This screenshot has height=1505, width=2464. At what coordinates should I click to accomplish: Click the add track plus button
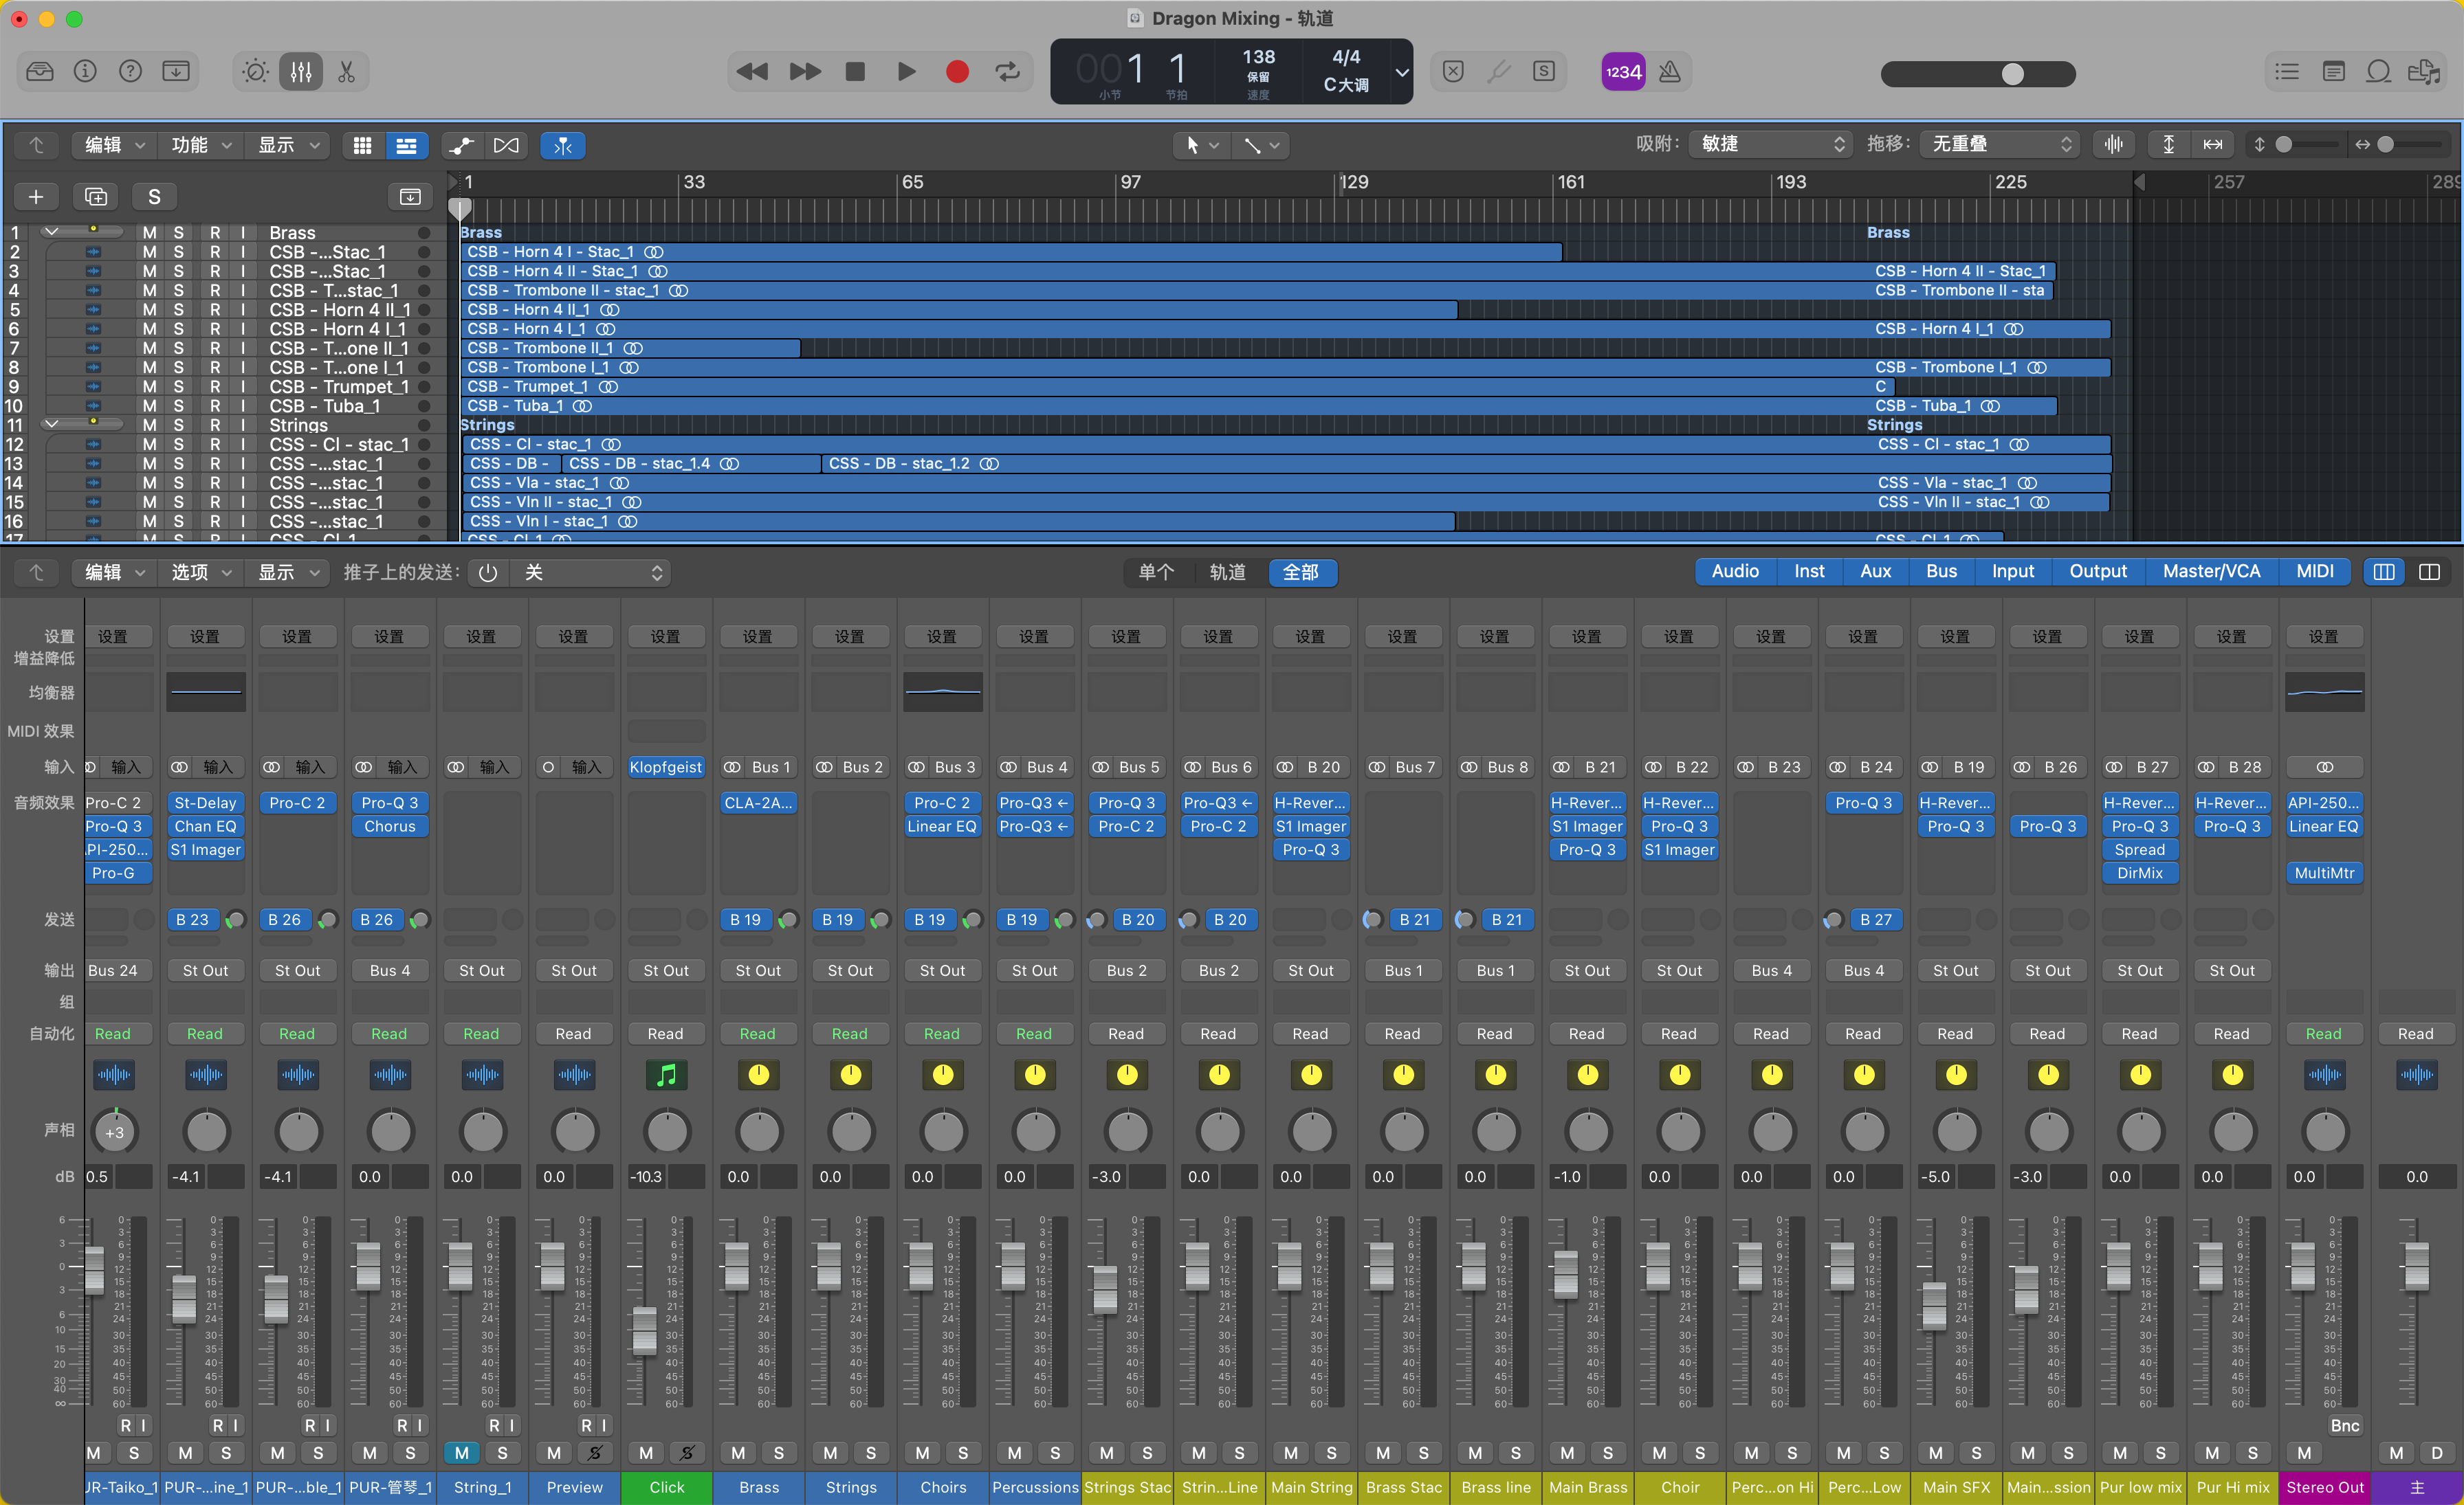pyautogui.click(x=36, y=197)
